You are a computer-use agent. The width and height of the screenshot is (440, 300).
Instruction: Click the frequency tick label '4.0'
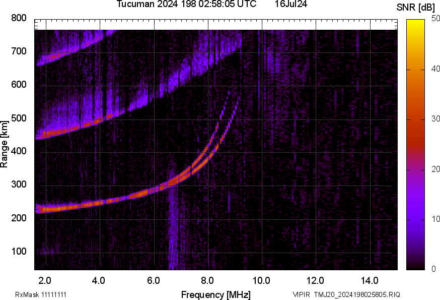[x=99, y=280]
